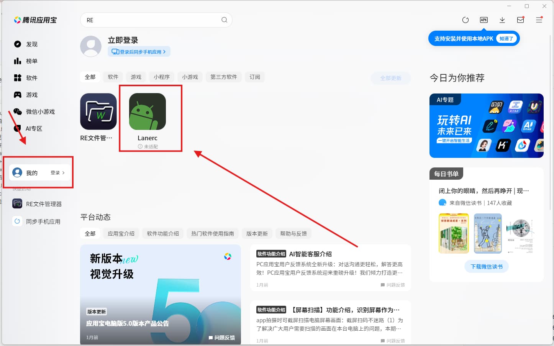Open the AI智能客服介绍 article
Image resolution: width=554 pixels, height=346 pixels.
tap(331, 268)
